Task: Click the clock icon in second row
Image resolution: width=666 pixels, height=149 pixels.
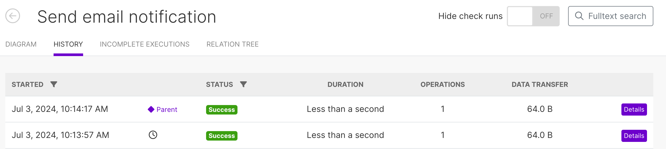Action: tap(153, 135)
